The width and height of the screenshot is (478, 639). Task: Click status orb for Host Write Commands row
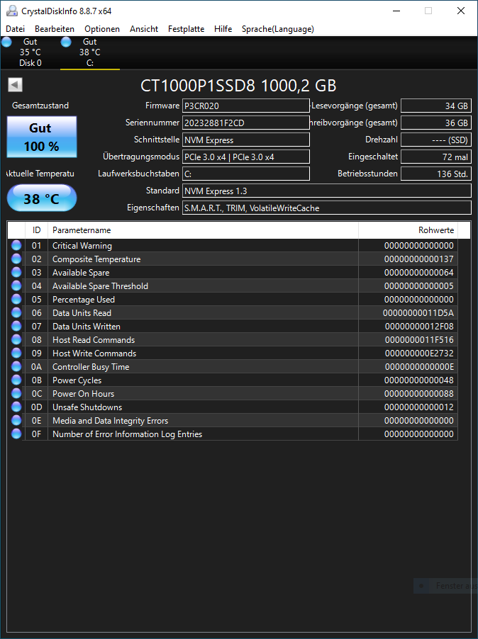(16, 353)
